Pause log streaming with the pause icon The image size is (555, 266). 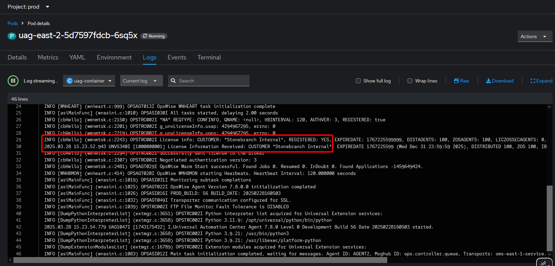pyautogui.click(x=13, y=81)
